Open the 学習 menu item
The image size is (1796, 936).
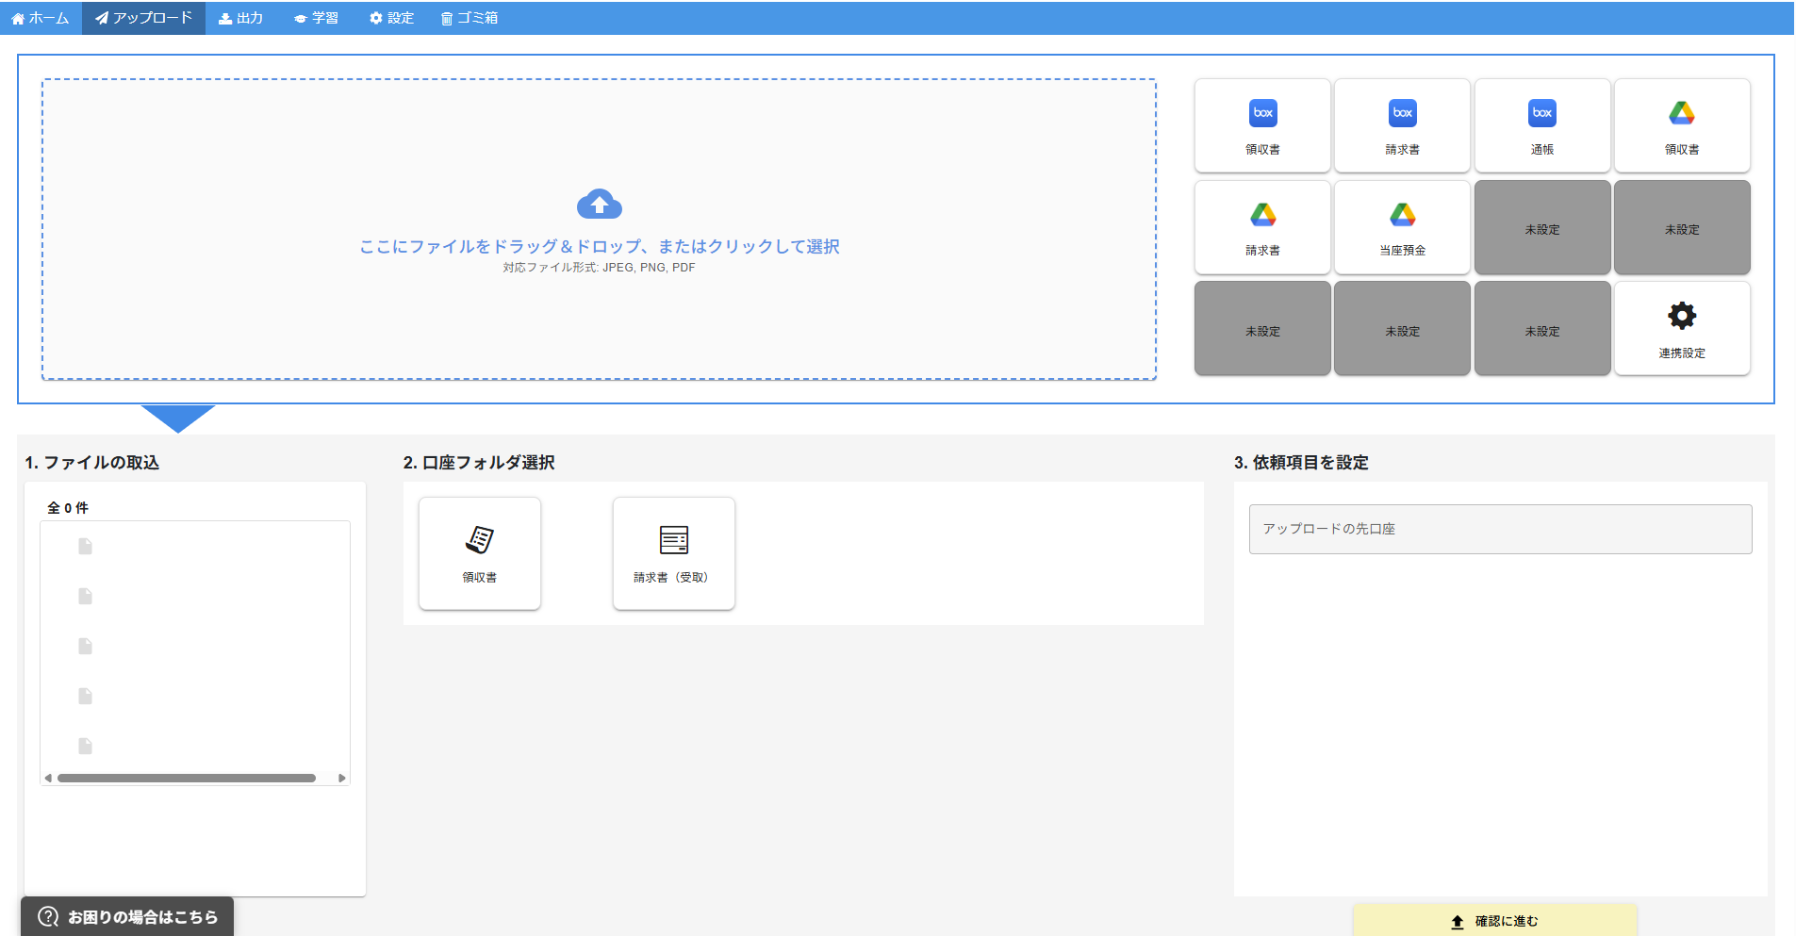[x=316, y=18]
